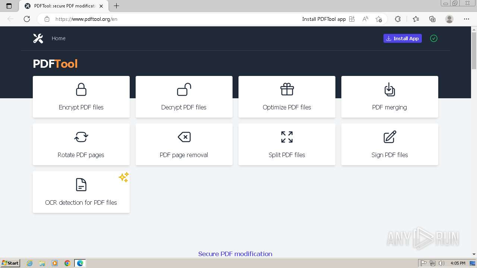Open the Decrypt PDF files tool
The height and width of the screenshot is (268, 477).
184,97
